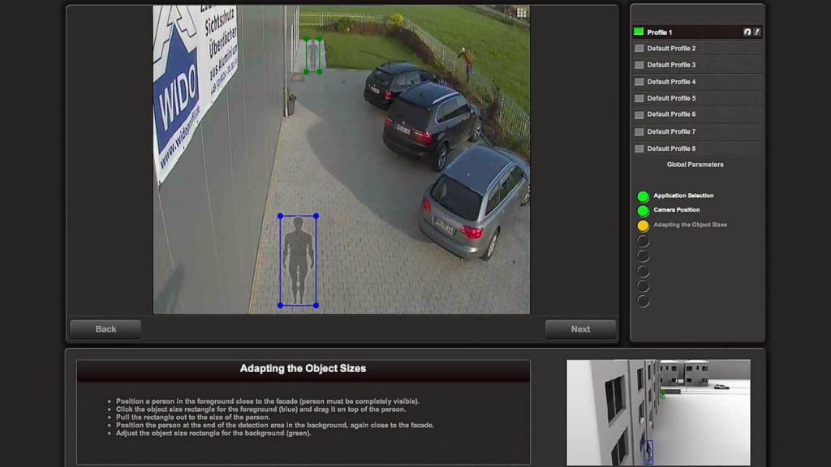Screen dimensions: 831x467
Task: Click the reset icon on Profile 1
Action: 747,32
